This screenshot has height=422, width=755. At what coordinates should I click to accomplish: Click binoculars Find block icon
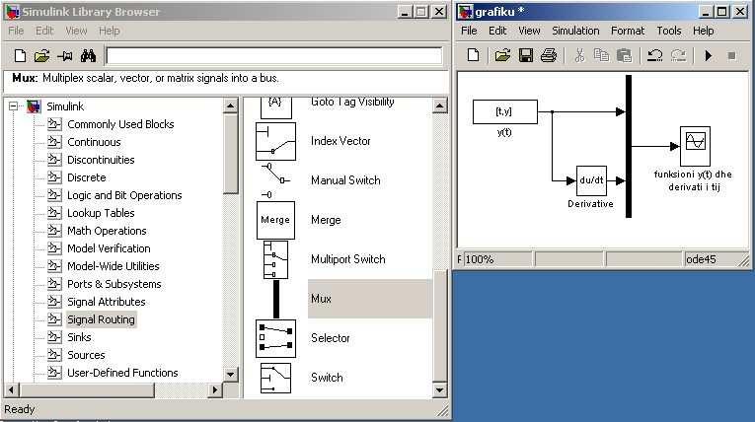[x=88, y=56]
